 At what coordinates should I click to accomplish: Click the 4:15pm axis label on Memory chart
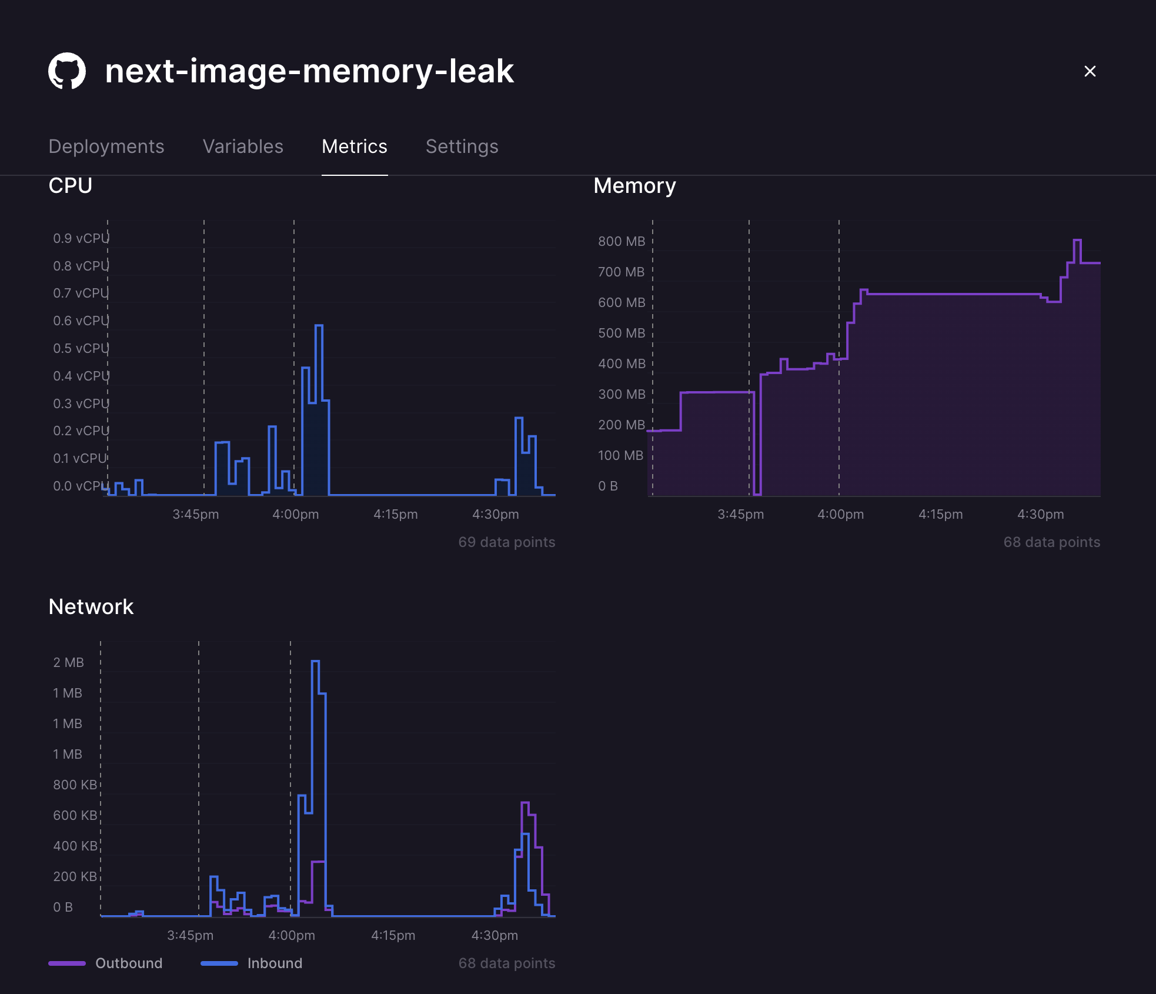941,513
